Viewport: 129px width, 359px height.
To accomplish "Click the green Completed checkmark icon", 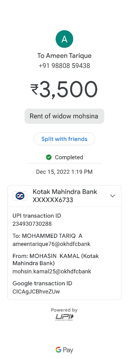I will [49, 157].
